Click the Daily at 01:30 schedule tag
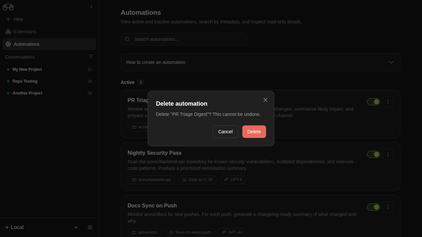422x237 pixels. click(197, 180)
